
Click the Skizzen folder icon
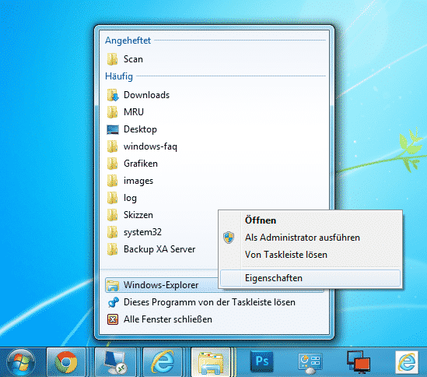112,215
